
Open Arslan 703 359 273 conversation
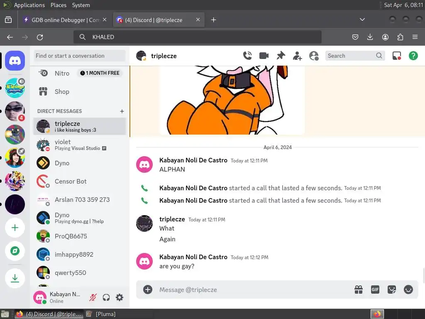(x=80, y=200)
